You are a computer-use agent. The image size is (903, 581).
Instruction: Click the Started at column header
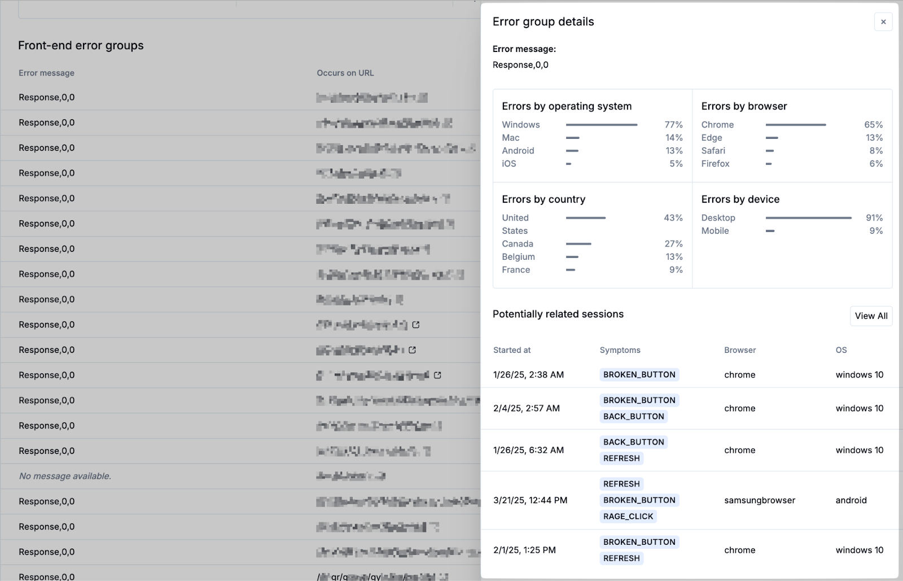[x=512, y=350]
